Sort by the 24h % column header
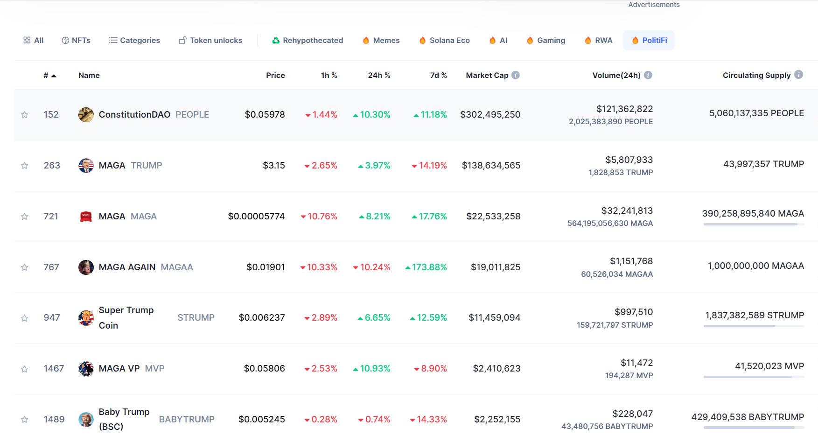818x442 pixels. [x=378, y=75]
